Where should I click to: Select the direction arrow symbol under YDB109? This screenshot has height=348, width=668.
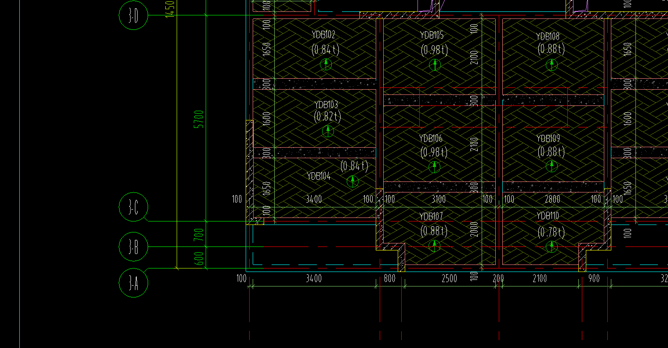tap(552, 166)
